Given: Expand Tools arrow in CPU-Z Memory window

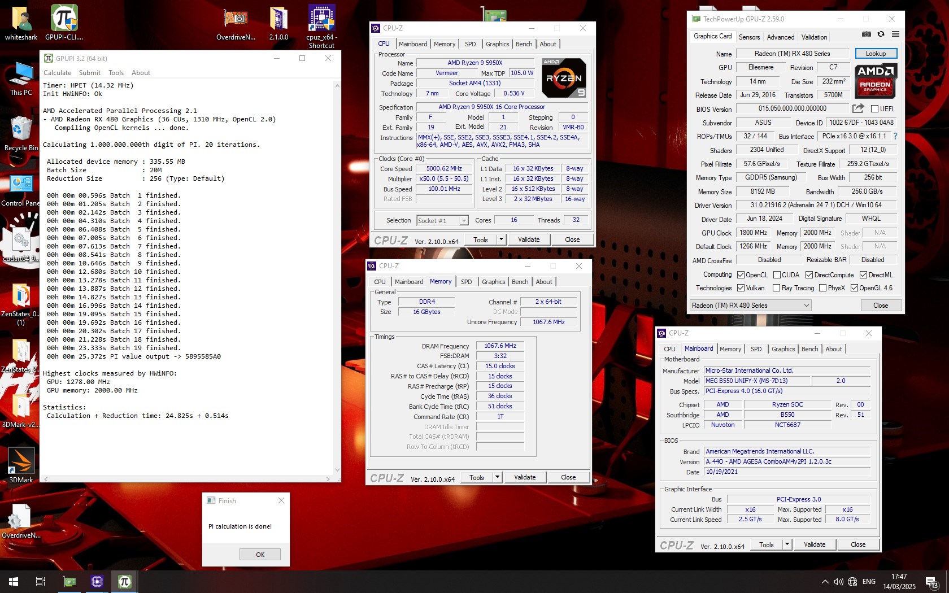Looking at the screenshot, I should point(497,477).
